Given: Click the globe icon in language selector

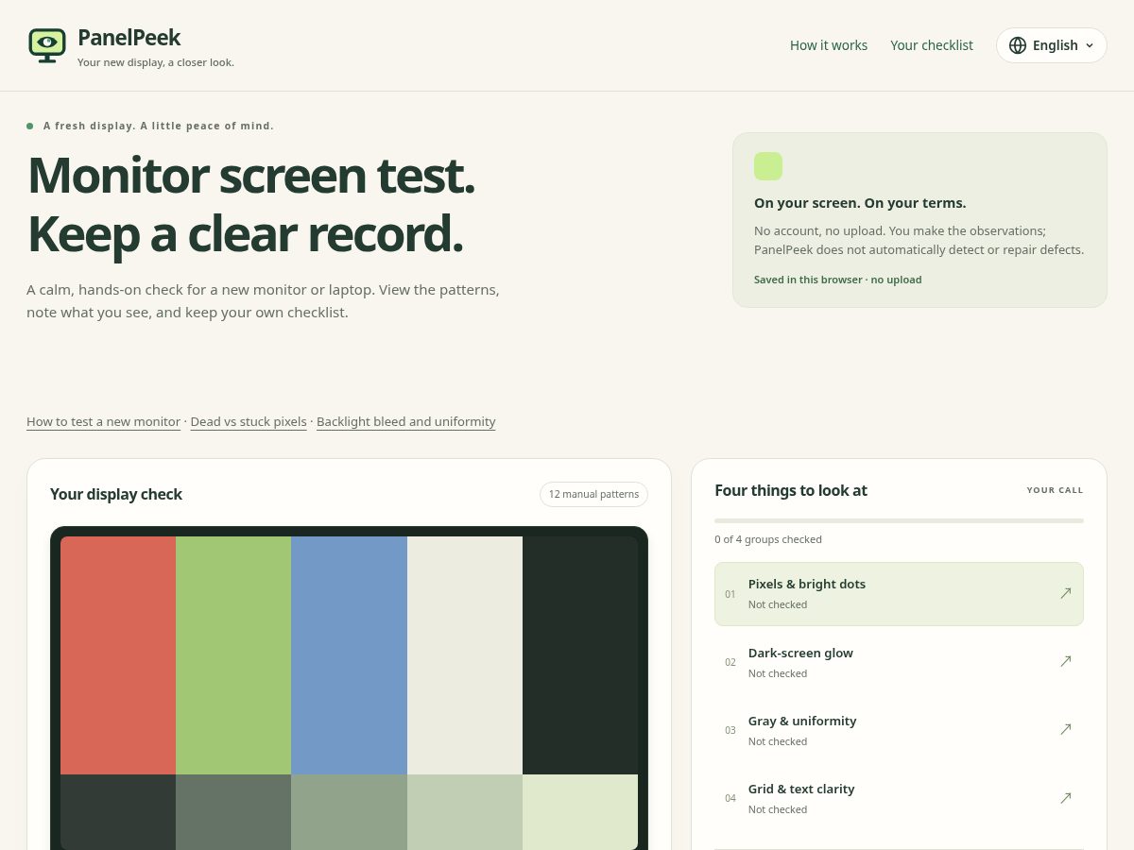Looking at the screenshot, I should [1018, 45].
